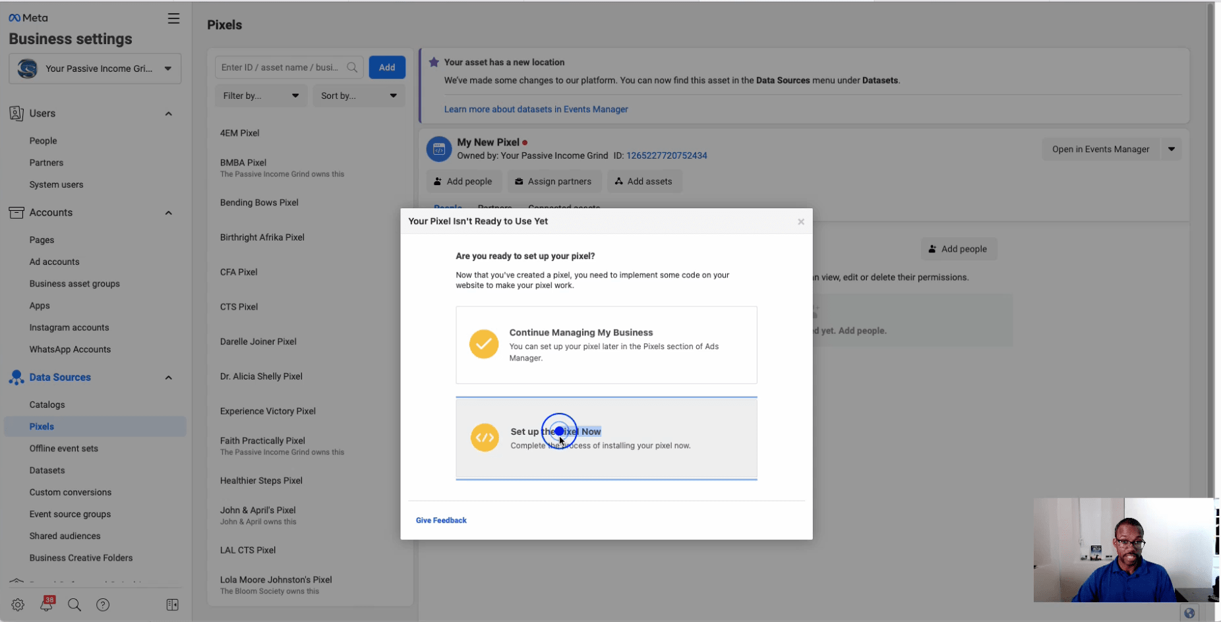Click the pixel ID 1265227720752434
The image size is (1221, 622).
click(667, 155)
